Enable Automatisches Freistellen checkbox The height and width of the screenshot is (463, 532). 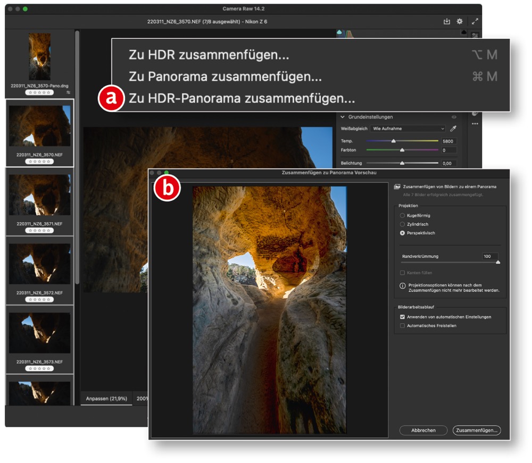[403, 325]
